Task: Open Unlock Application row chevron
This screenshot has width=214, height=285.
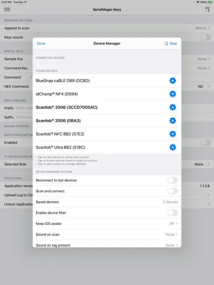Action: (x=208, y=204)
